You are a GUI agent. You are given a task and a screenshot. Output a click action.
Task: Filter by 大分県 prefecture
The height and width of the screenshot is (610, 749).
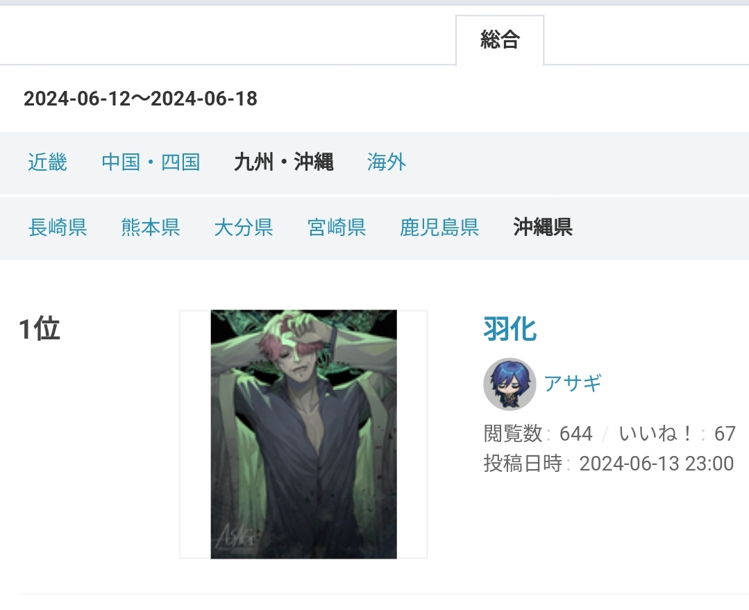[x=244, y=228]
